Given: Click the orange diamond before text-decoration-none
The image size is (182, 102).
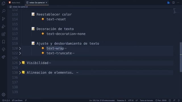Looking at the screenshot, I should point(43,33).
